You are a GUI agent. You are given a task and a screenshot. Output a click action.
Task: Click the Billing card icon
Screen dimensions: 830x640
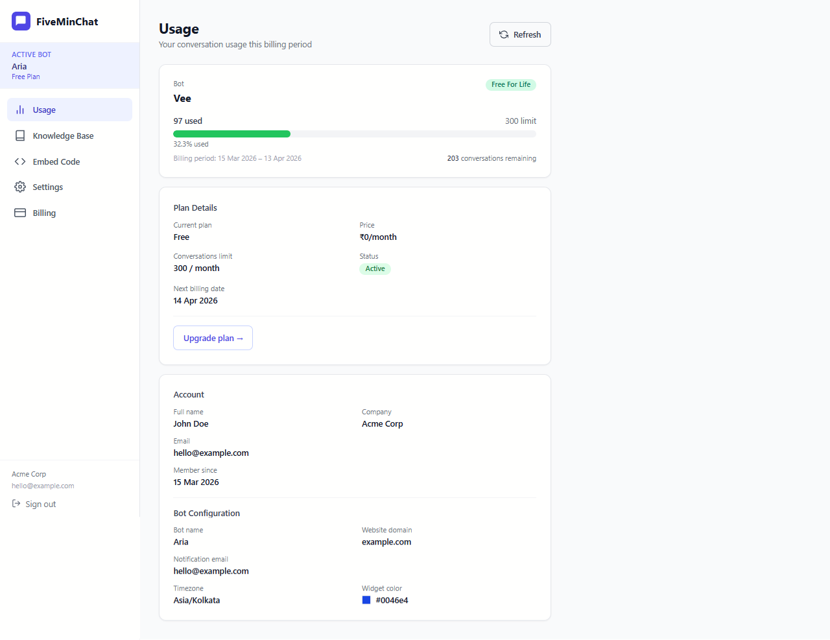(x=20, y=213)
